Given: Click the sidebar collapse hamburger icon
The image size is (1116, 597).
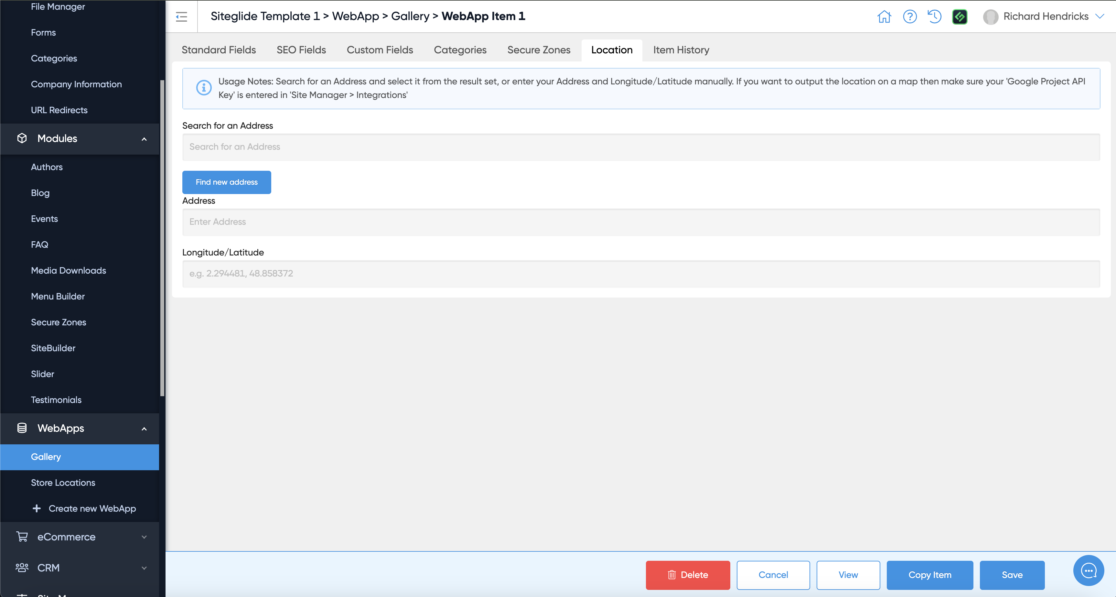Looking at the screenshot, I should click(x=181, y=16).
